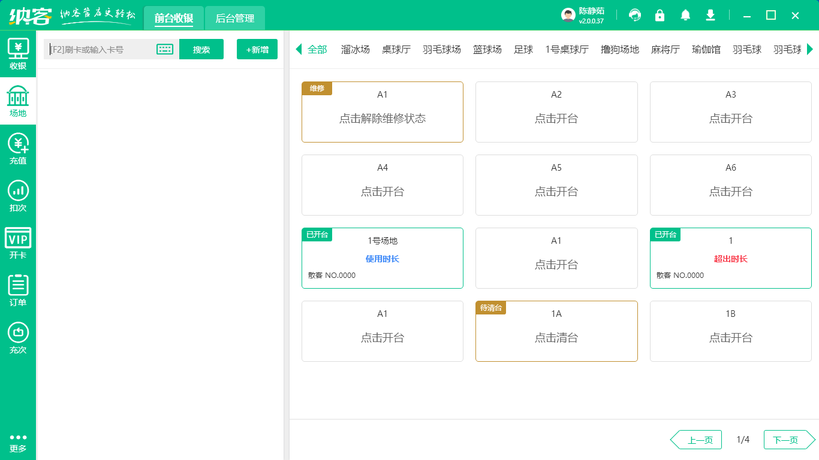819x460 pixels.
Task: Expand 更多 more options in sidebar
Action: [x=18, y=443]
